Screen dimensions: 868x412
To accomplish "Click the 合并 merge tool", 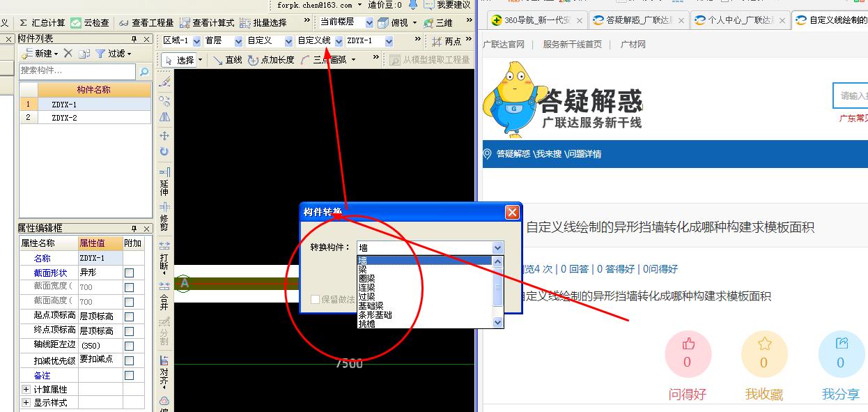I will pyautogui.click(x=164, y=296).
